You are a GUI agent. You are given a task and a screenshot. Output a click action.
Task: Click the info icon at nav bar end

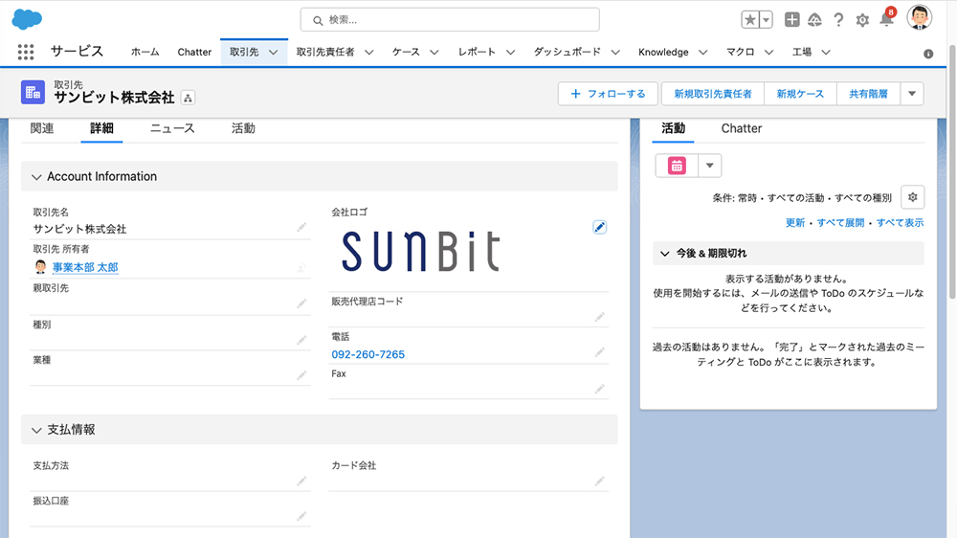tap(928, 54)
